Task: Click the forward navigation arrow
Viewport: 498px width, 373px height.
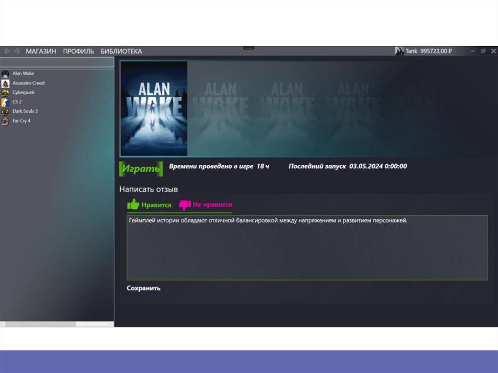Action: click(x=17, y=51)
